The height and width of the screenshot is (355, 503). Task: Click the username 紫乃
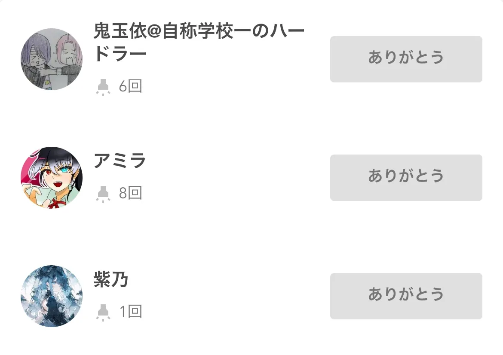(111, 280)
